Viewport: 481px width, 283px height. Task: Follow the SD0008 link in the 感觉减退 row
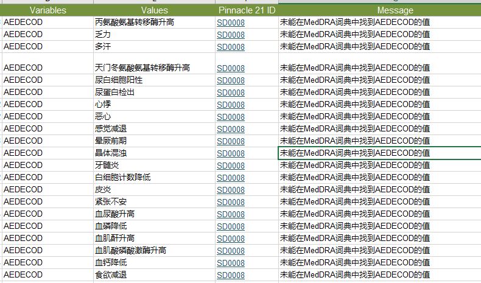tap(231, 129)
